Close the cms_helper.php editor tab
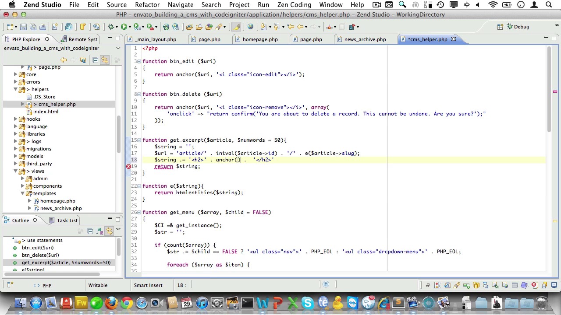The height and width of the screenshot is (315, 561). [x=454, y=39]
